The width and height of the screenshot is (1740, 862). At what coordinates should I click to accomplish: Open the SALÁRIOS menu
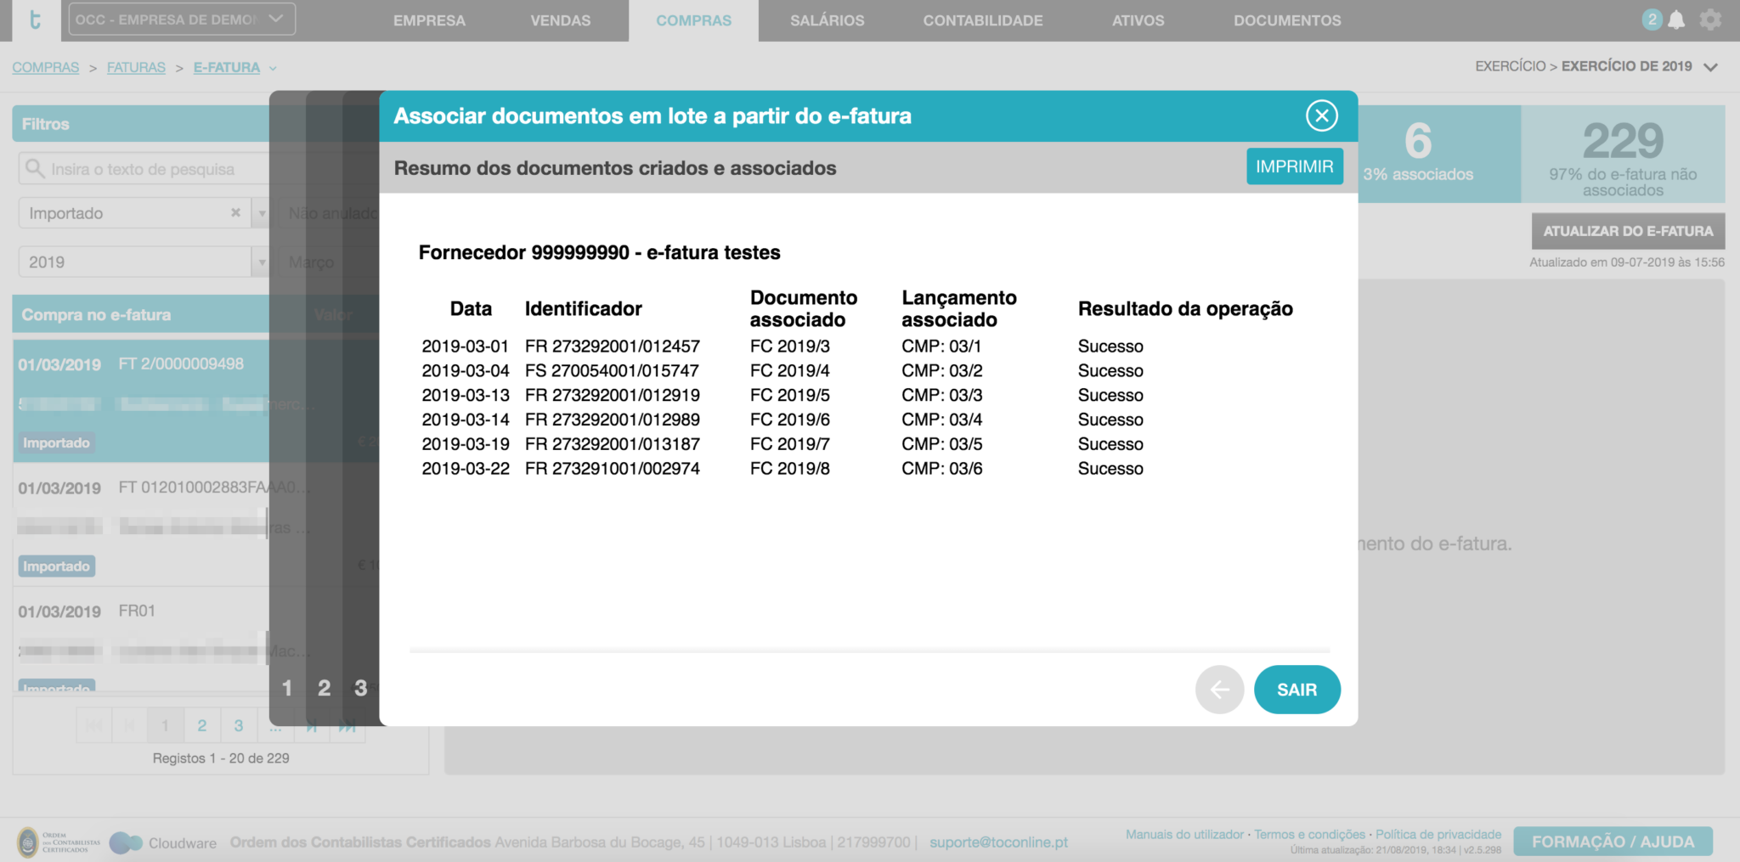click(x=828, y=20)
